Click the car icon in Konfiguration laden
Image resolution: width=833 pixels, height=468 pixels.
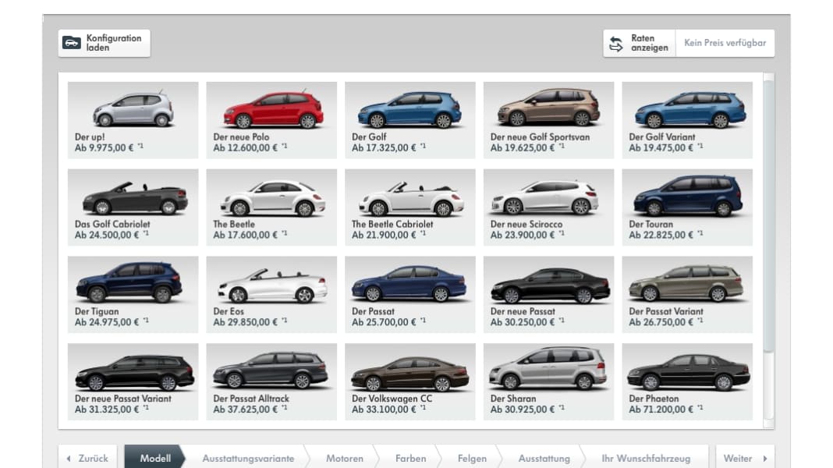tap(72, 42)
